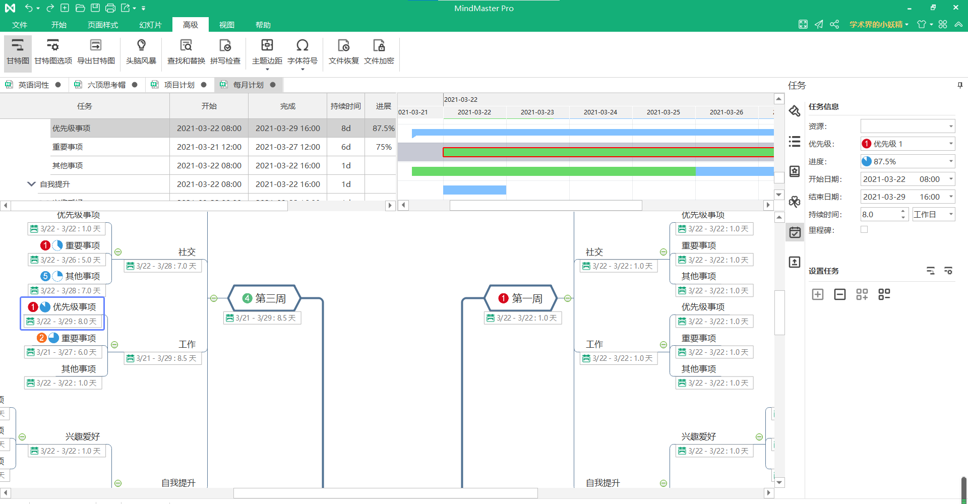This screenshot has width=968, height=504.
Task: Click 文件恢复 file recovery
Action: [344, 52]
